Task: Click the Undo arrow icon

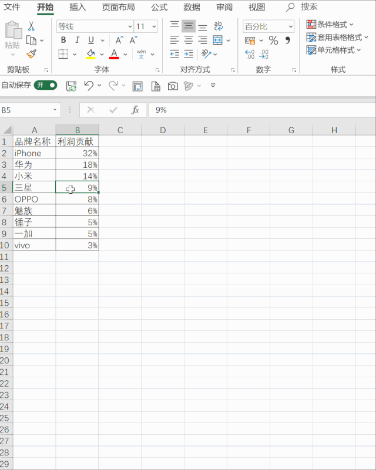Action: tap(89, 86)
